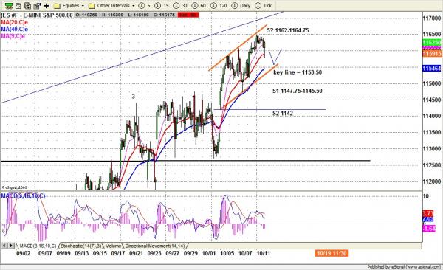Image resolution: width=443 pixels, height=270 pixels.
Task: Click the 10/01 date on the time axis
Action: coord(209,253)
